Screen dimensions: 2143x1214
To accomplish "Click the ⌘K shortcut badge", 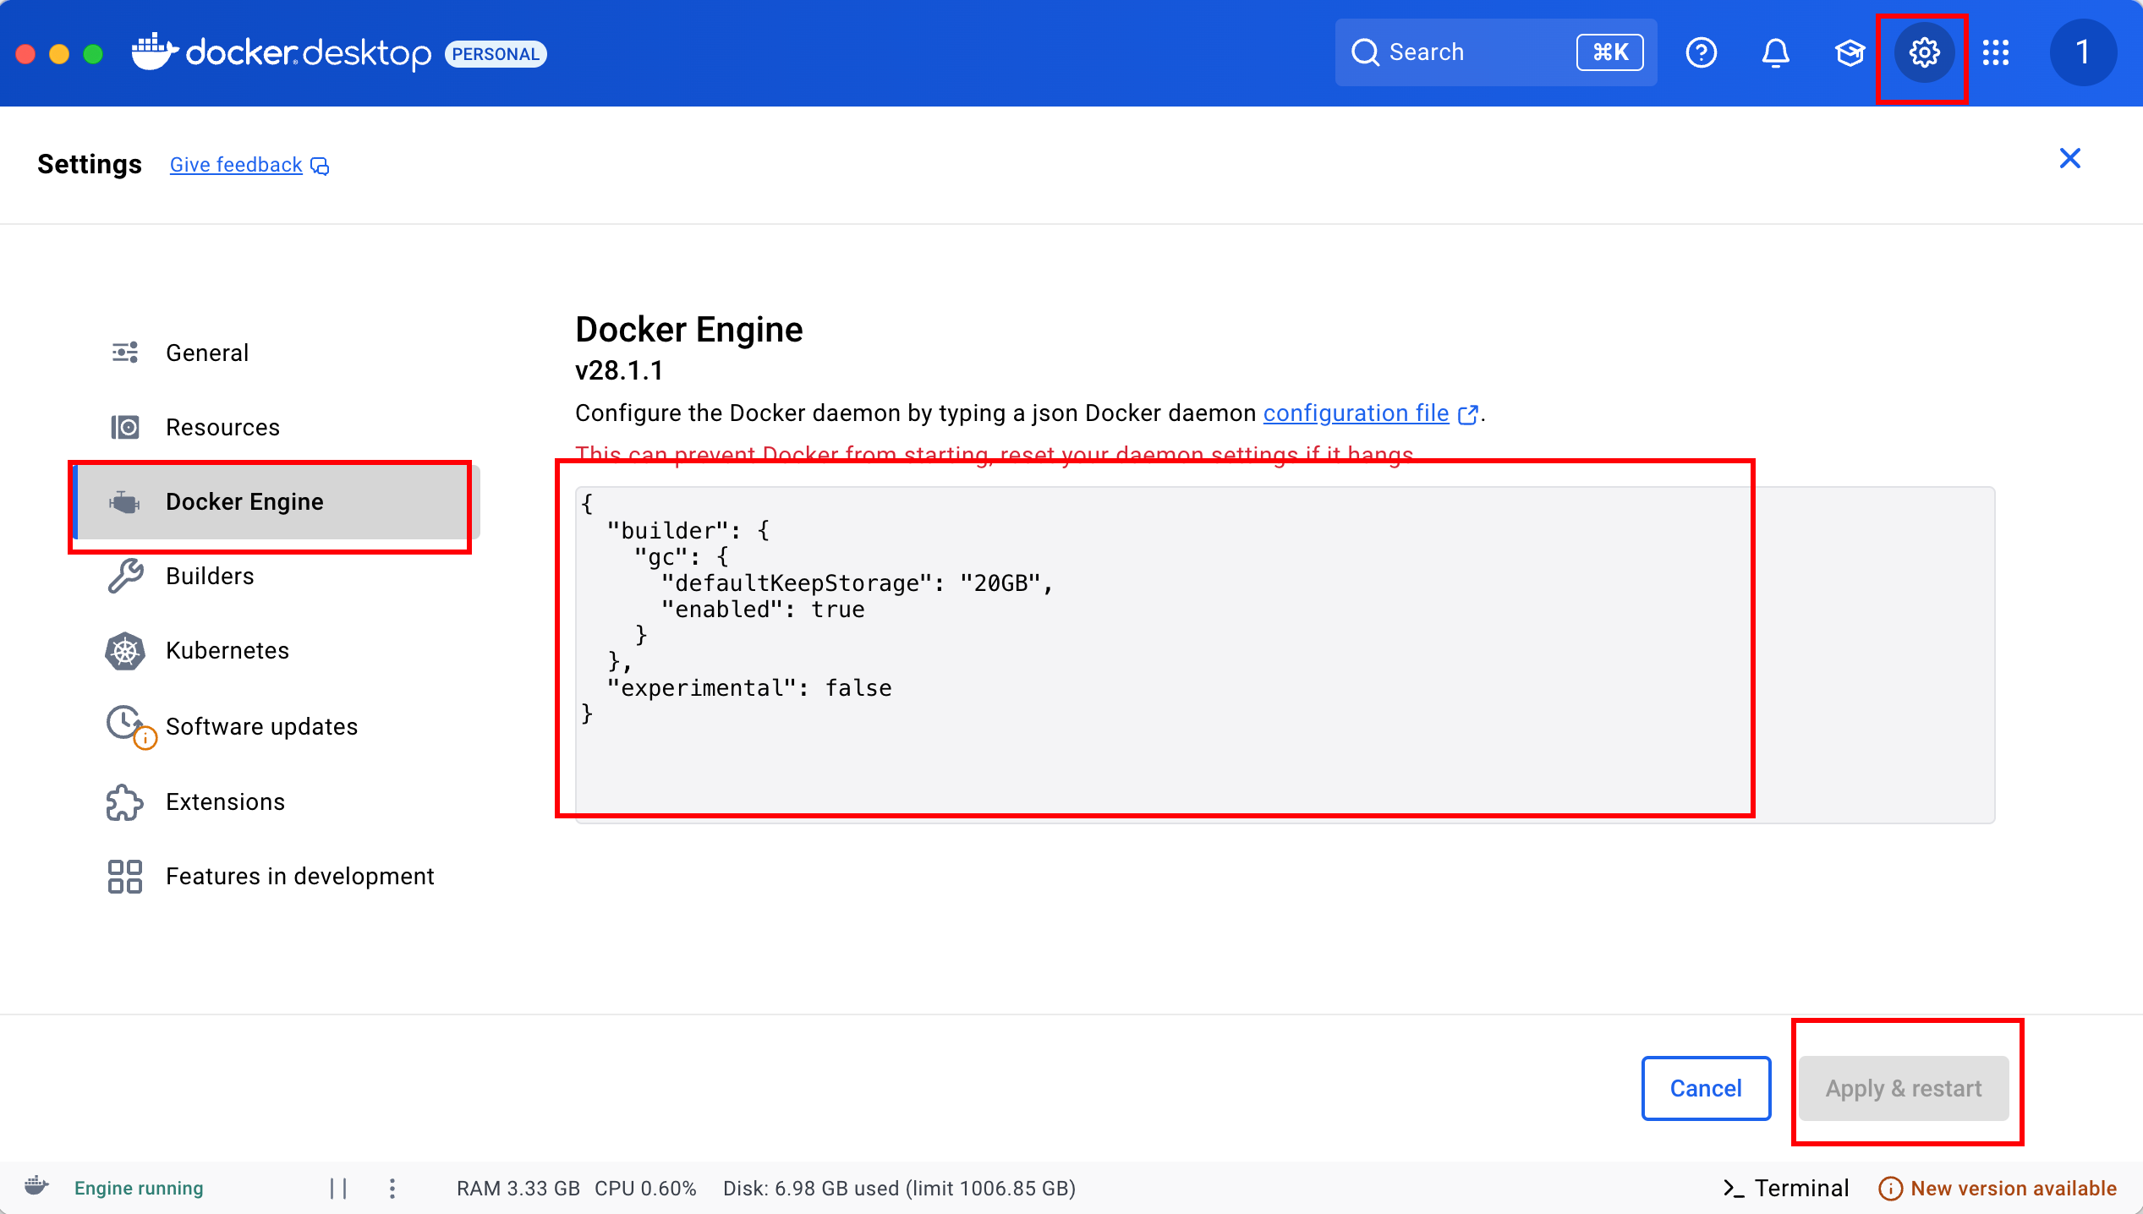I will [1609, 52].
